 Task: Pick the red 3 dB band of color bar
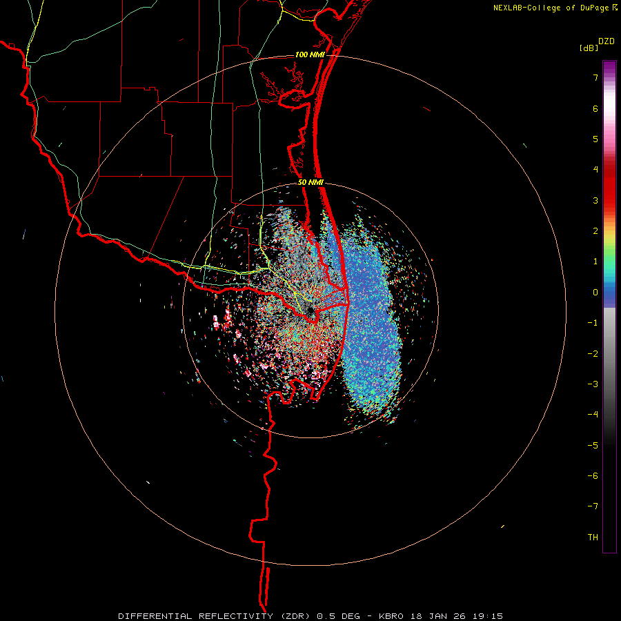609,194
